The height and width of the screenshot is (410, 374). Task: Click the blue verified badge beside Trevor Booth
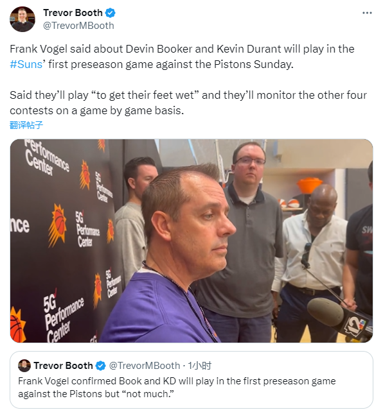pyautogui.click(x=111, y=13)
